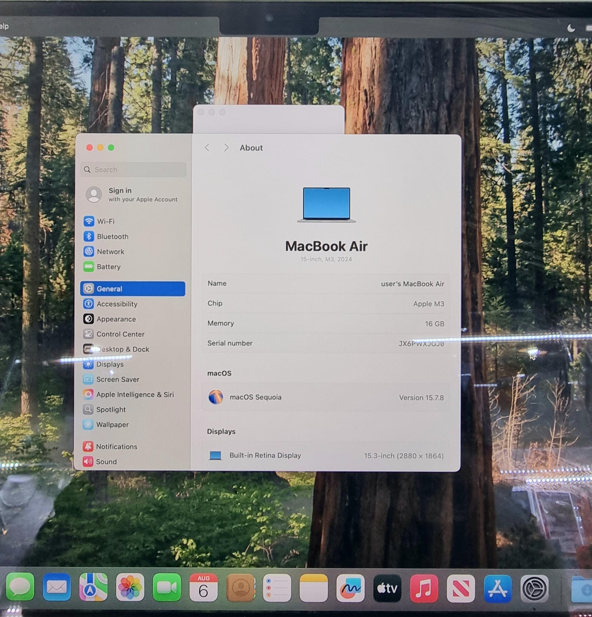Zoom the window with the green button
This screenshot has width=592, height=617.
point(111,147)
